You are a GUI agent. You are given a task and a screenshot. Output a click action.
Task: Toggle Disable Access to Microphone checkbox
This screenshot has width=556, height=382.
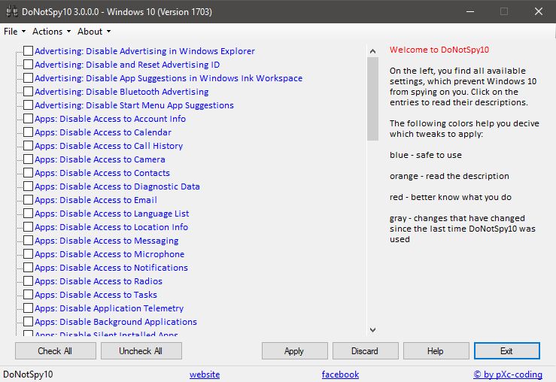click(x=29, y=253)
